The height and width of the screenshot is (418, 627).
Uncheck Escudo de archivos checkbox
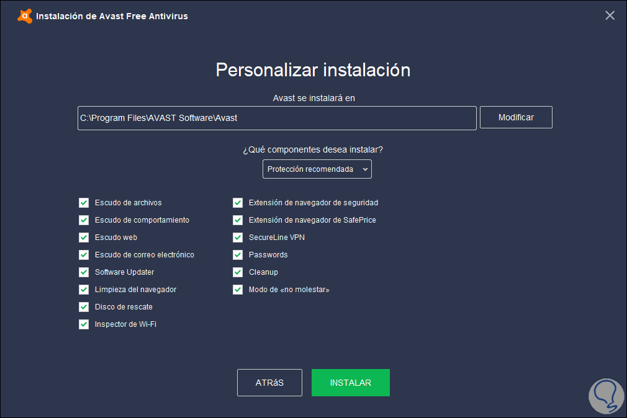pos(84,203)
